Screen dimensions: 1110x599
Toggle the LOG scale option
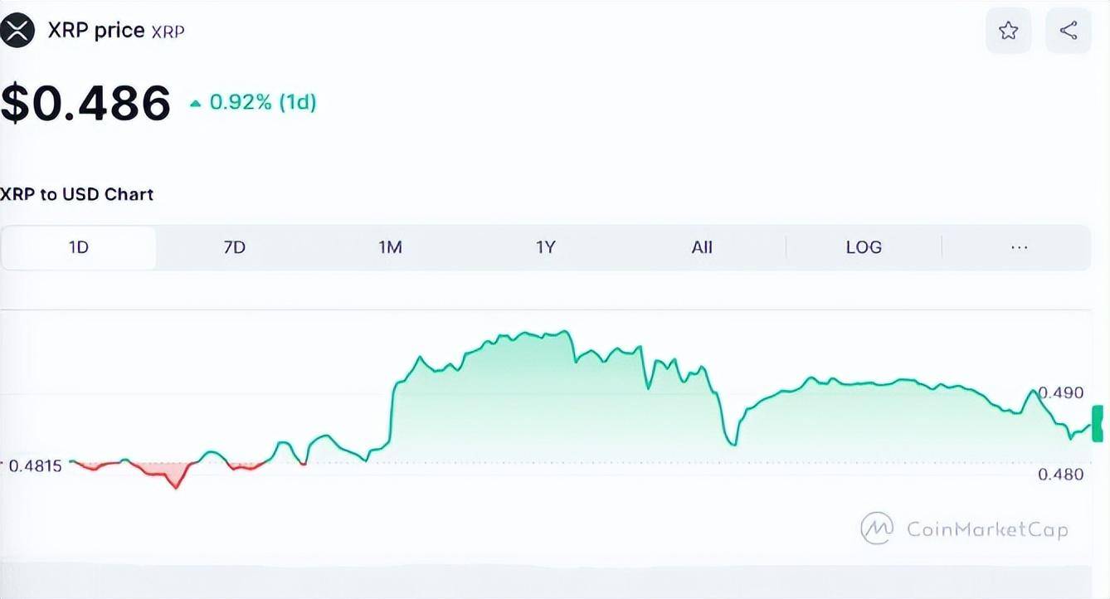864,247
